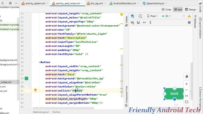The width and height of the screenshot is (203, 114).
Task: Open view options eye icon
Action: pos(132,22)
